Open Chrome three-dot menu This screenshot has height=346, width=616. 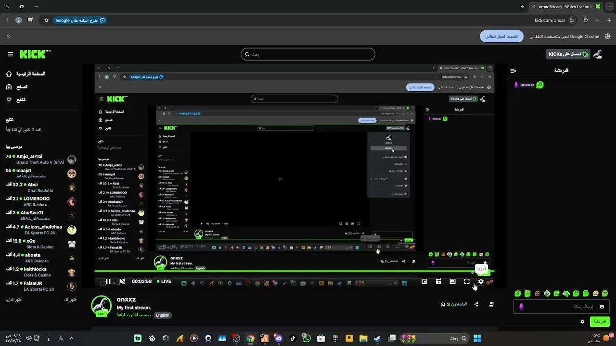tap(7, 20)
